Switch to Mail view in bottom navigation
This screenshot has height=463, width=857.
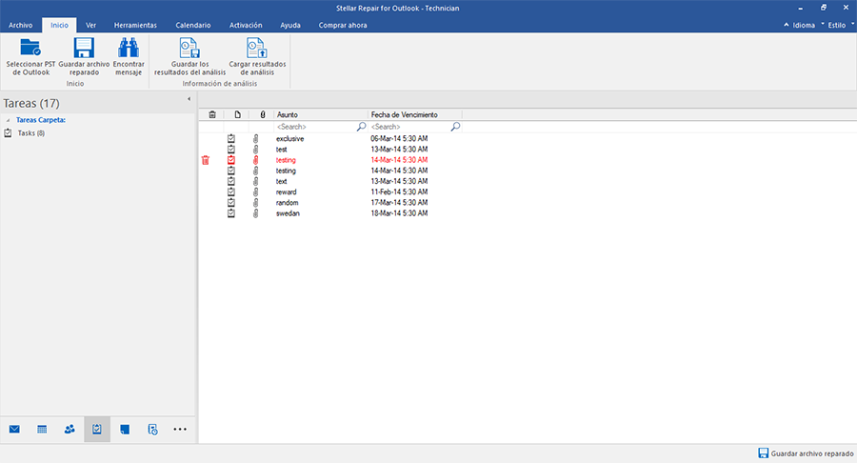pyautogui.click(x=14, y=430)
